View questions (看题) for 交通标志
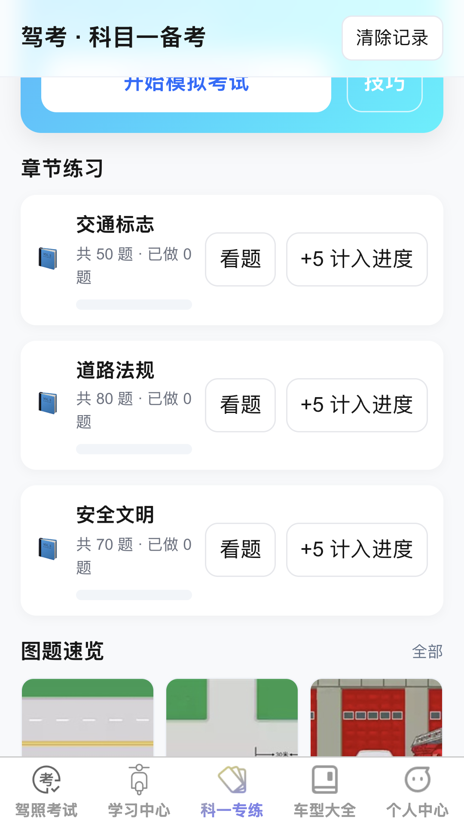 pos(240,259)
